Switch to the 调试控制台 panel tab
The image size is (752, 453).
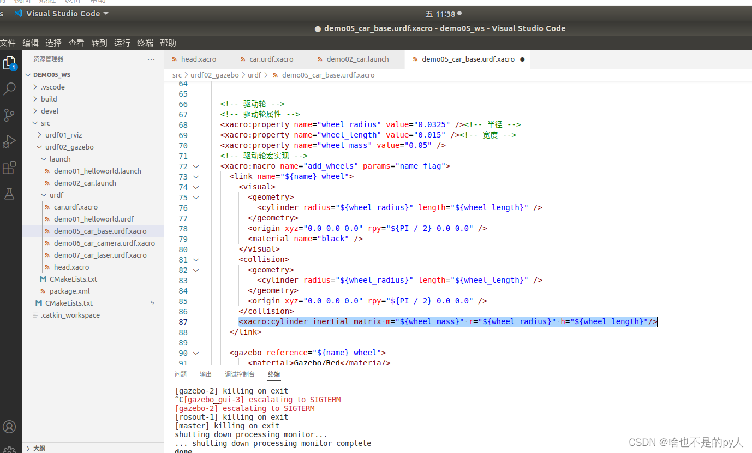tap(240, 374)
